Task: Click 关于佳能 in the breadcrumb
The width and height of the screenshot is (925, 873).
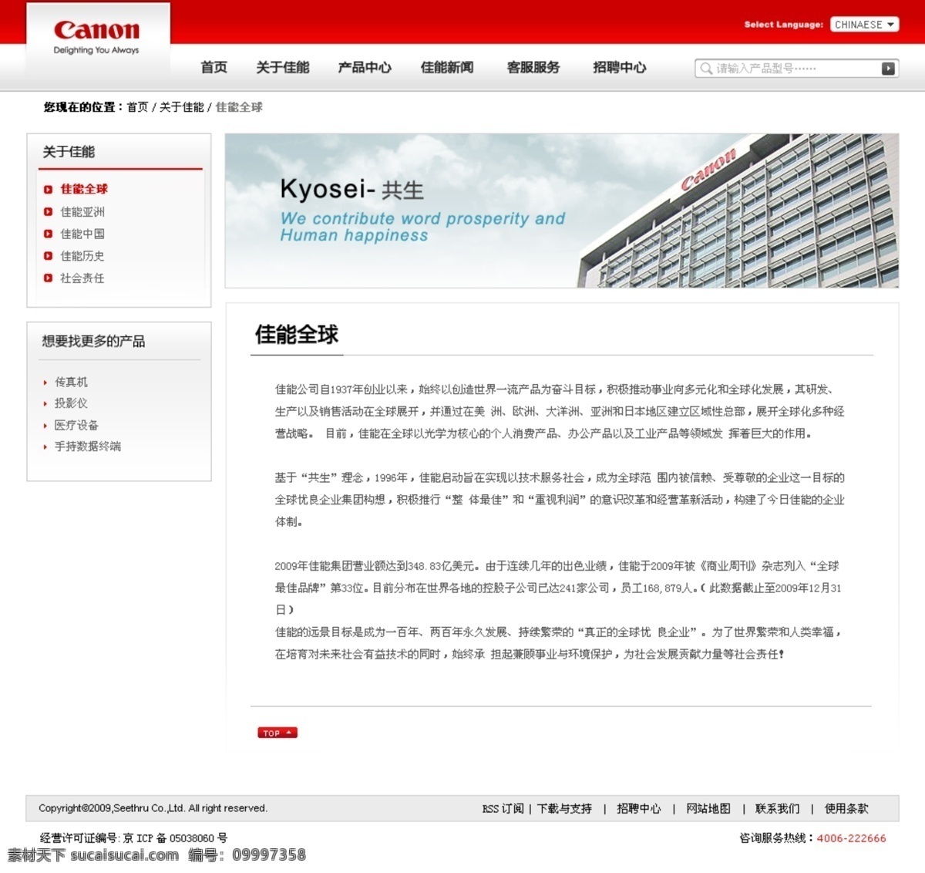Action: 181,107
